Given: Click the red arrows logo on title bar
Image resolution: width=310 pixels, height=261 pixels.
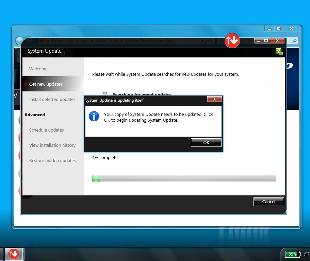Looking at the screenshot, I should [232, 41].
